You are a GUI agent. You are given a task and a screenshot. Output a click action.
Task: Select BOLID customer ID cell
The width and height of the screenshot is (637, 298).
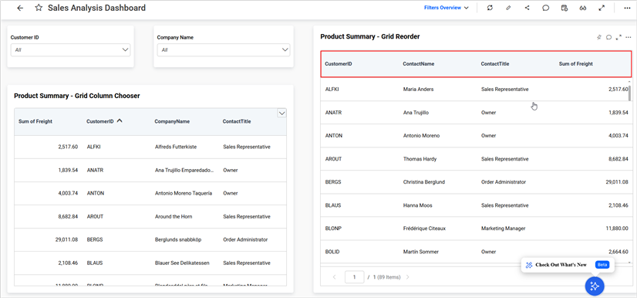pyautogui.click(x=332, y=252)
